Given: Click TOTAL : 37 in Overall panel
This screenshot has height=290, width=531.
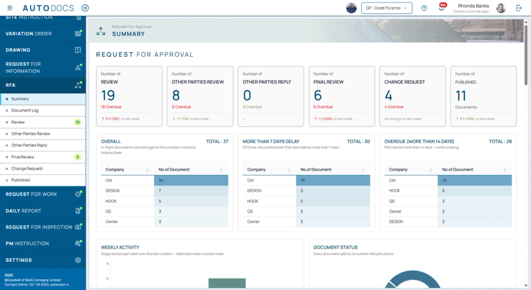Looking at the screenshot, I should pyautogui.click(x=217, y=141).
